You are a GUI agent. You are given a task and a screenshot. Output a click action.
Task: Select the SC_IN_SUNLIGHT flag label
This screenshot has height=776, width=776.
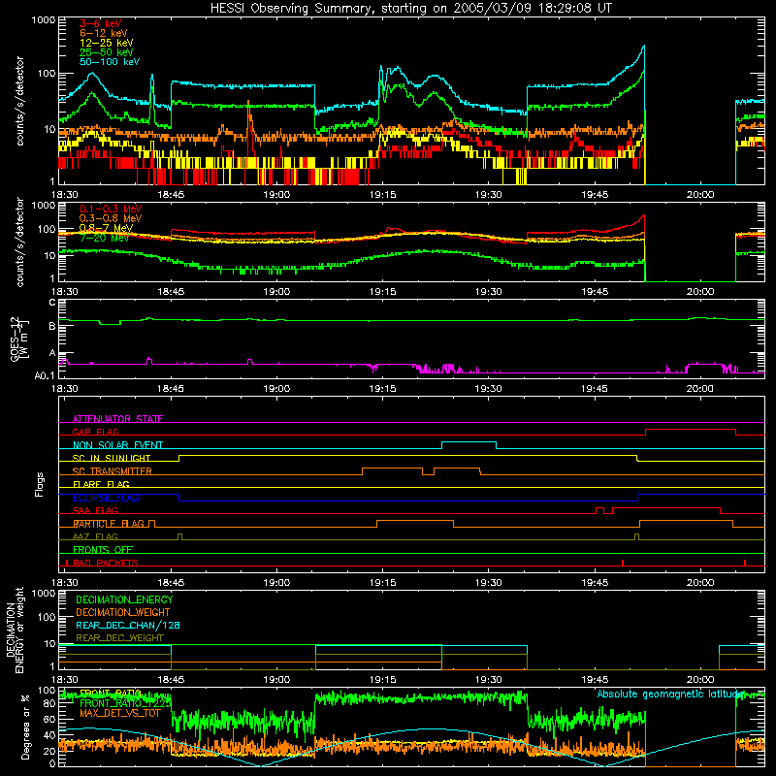[112, 458]
